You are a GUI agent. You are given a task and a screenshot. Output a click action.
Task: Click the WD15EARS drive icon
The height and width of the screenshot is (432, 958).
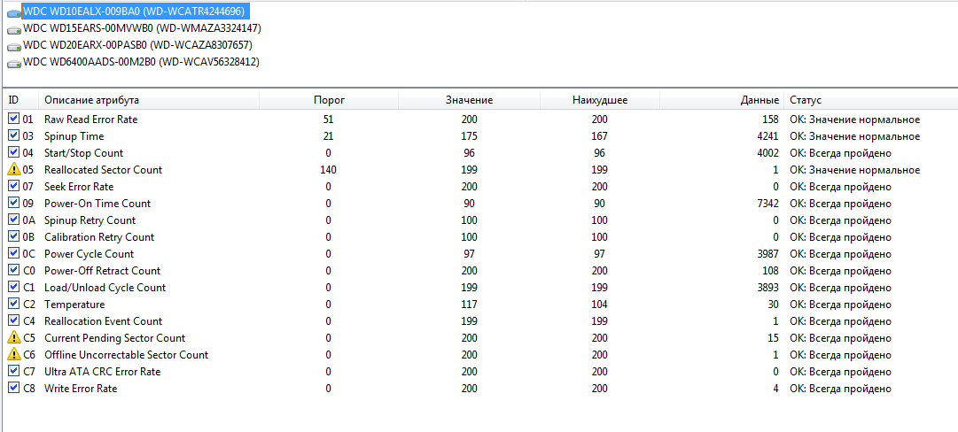tap(13, 28)
